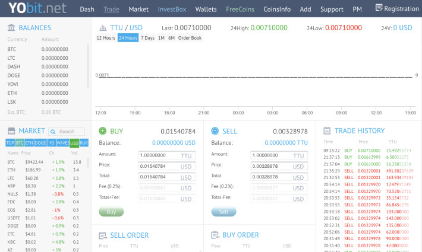Open FreeCoins
Image resolution: width=422 pixels, height=252 pixels.
(x=240, y=9)
